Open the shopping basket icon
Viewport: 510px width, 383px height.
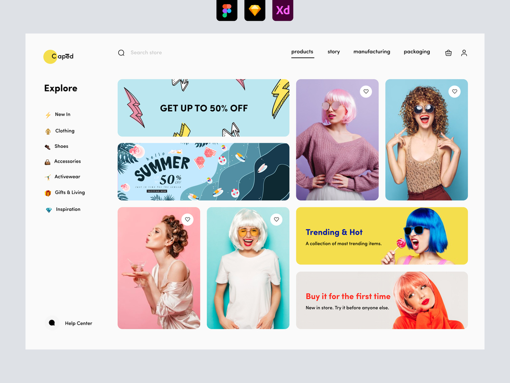[448, 53]
